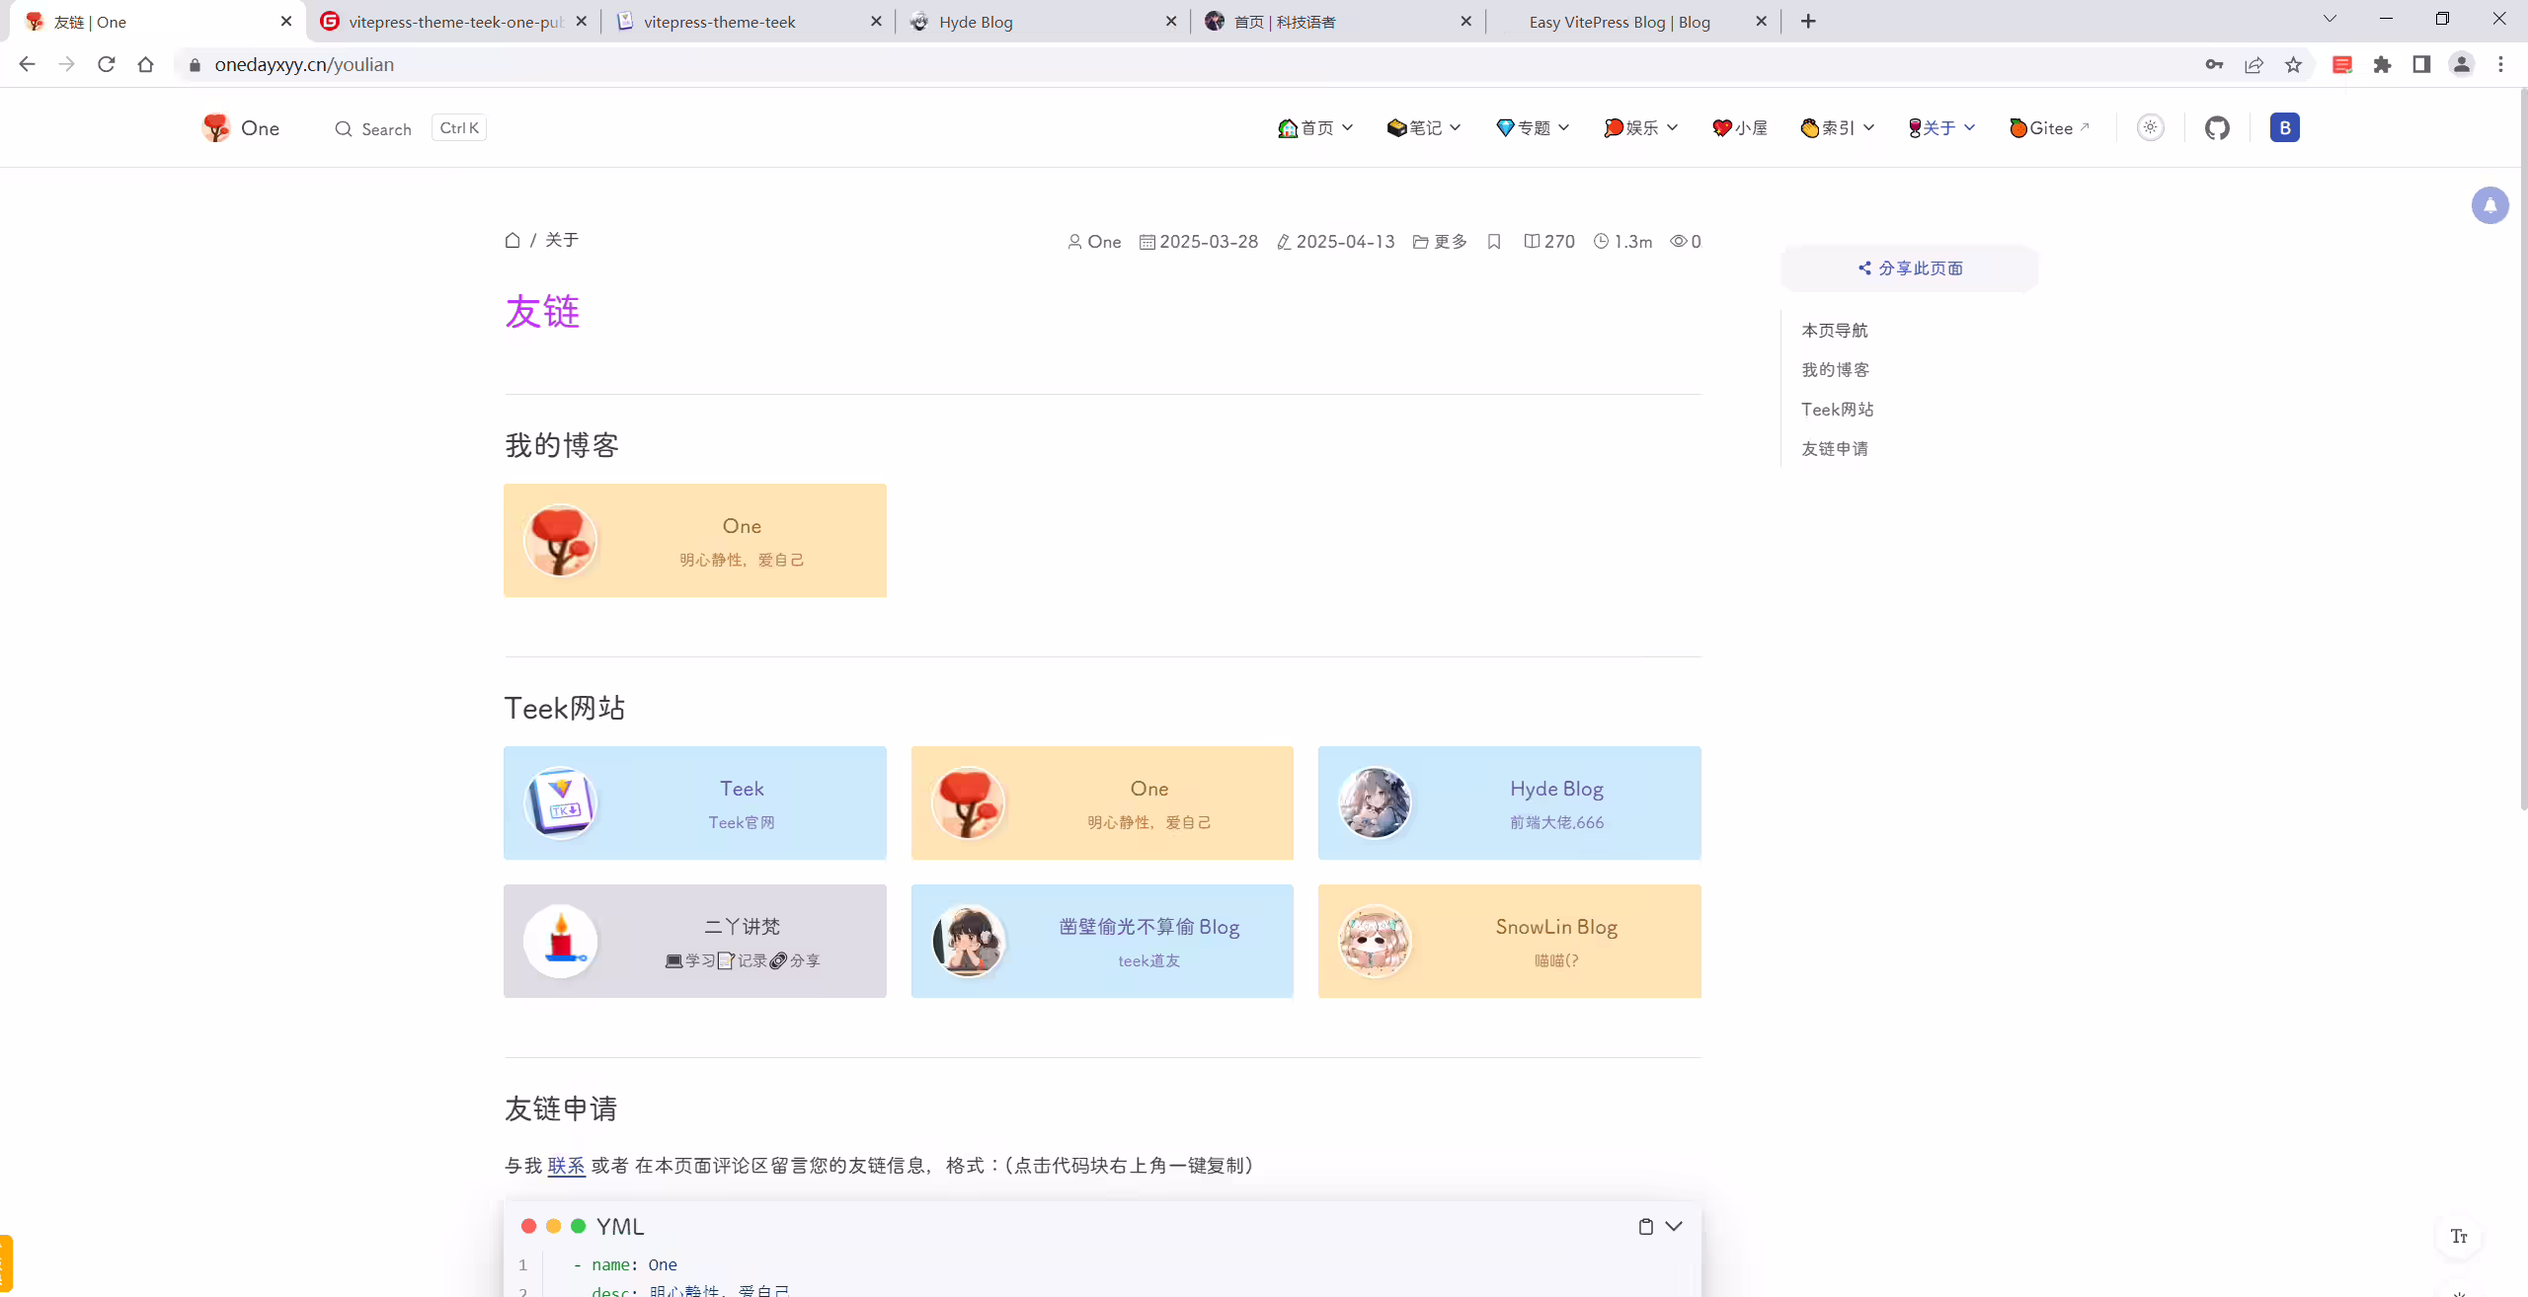Image resolution: width=2528 pixels, height=1297 pixels.
Task: Click the page views eye icon
Action: (x=1678, y=242)
